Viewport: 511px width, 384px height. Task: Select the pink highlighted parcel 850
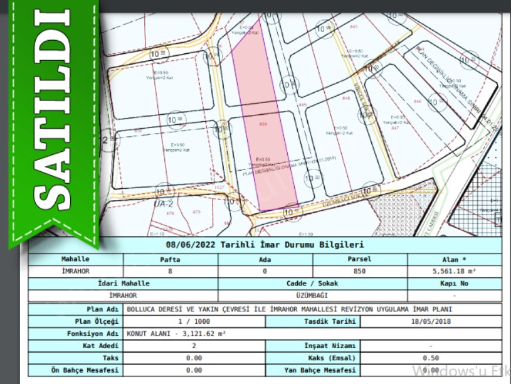[x=263, y=125]
